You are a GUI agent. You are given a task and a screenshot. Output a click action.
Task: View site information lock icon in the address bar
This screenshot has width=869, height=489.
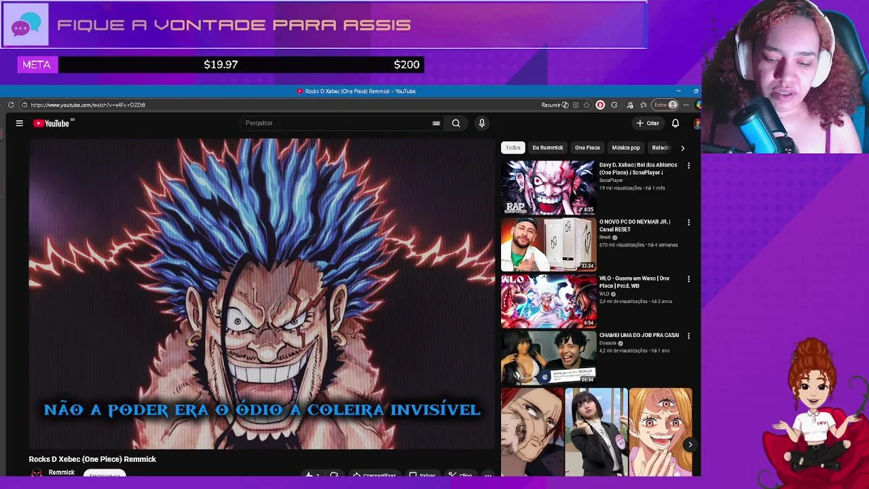[x=24, y=105]
